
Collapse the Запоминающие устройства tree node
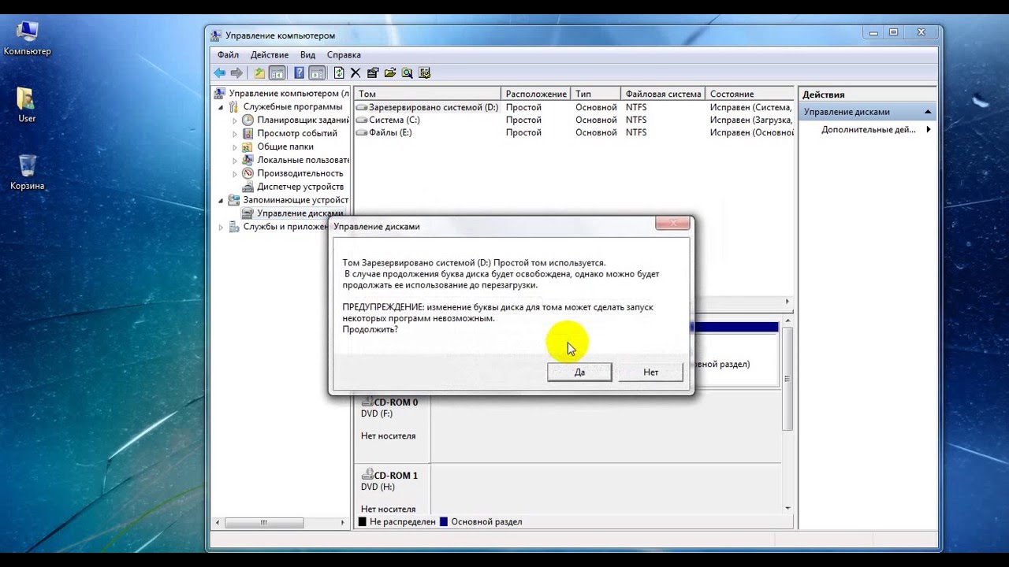click(222, 200)
